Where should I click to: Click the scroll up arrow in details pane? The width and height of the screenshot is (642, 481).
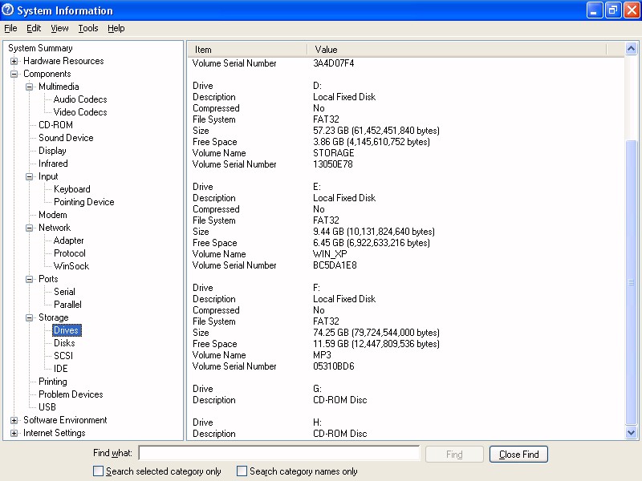pos(631,49)
